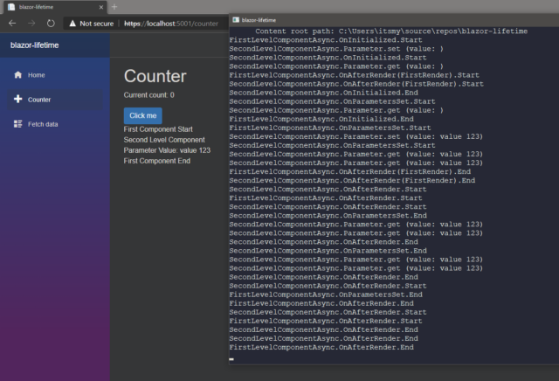This screenshot has height=381, width=559.
Task: Click the Counter page heading
Action: pos(155,76)
